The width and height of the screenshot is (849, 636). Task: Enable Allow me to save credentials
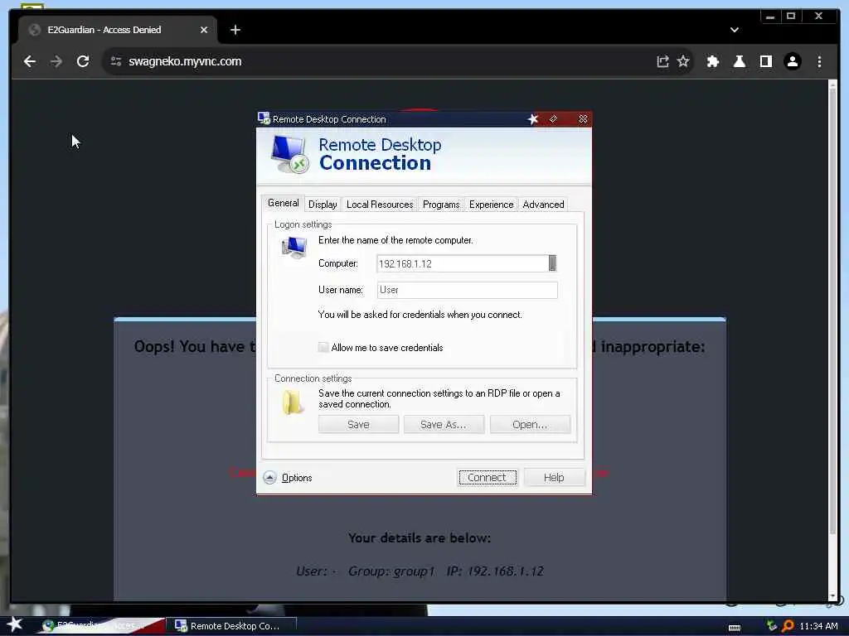(323, 347)
